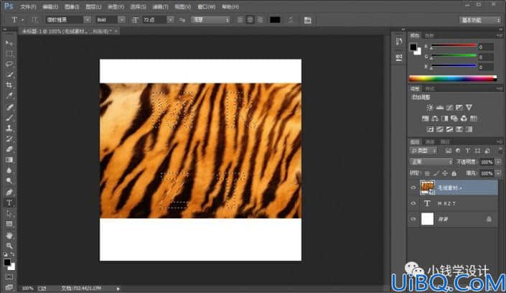Open the File menu

28,6
